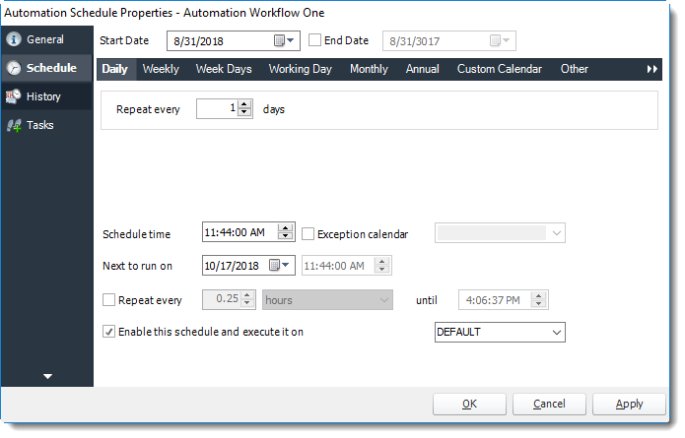The image size is (685, 438).
Task: Click the End Date field 8/31/3017
Action: coord(449,41)
